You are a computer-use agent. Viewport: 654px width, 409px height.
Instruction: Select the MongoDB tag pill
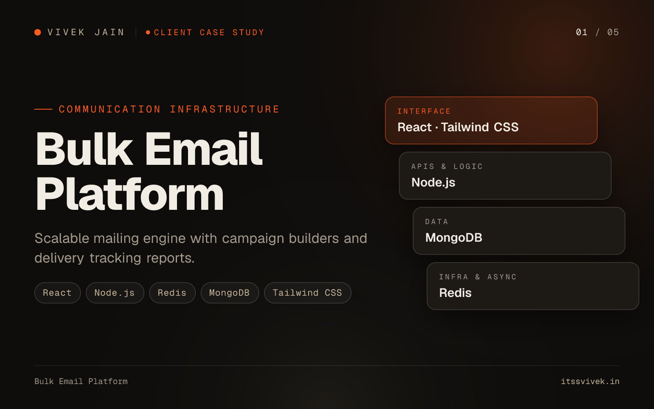230,293
